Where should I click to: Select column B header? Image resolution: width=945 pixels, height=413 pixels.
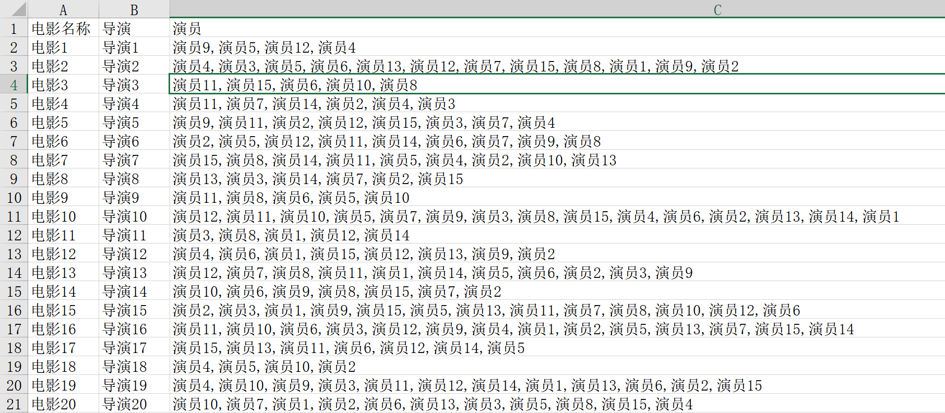point(134,9)
